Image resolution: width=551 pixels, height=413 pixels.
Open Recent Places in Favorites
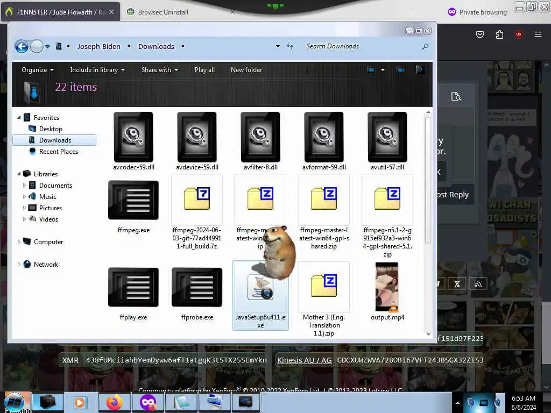[x=58, y=151]
